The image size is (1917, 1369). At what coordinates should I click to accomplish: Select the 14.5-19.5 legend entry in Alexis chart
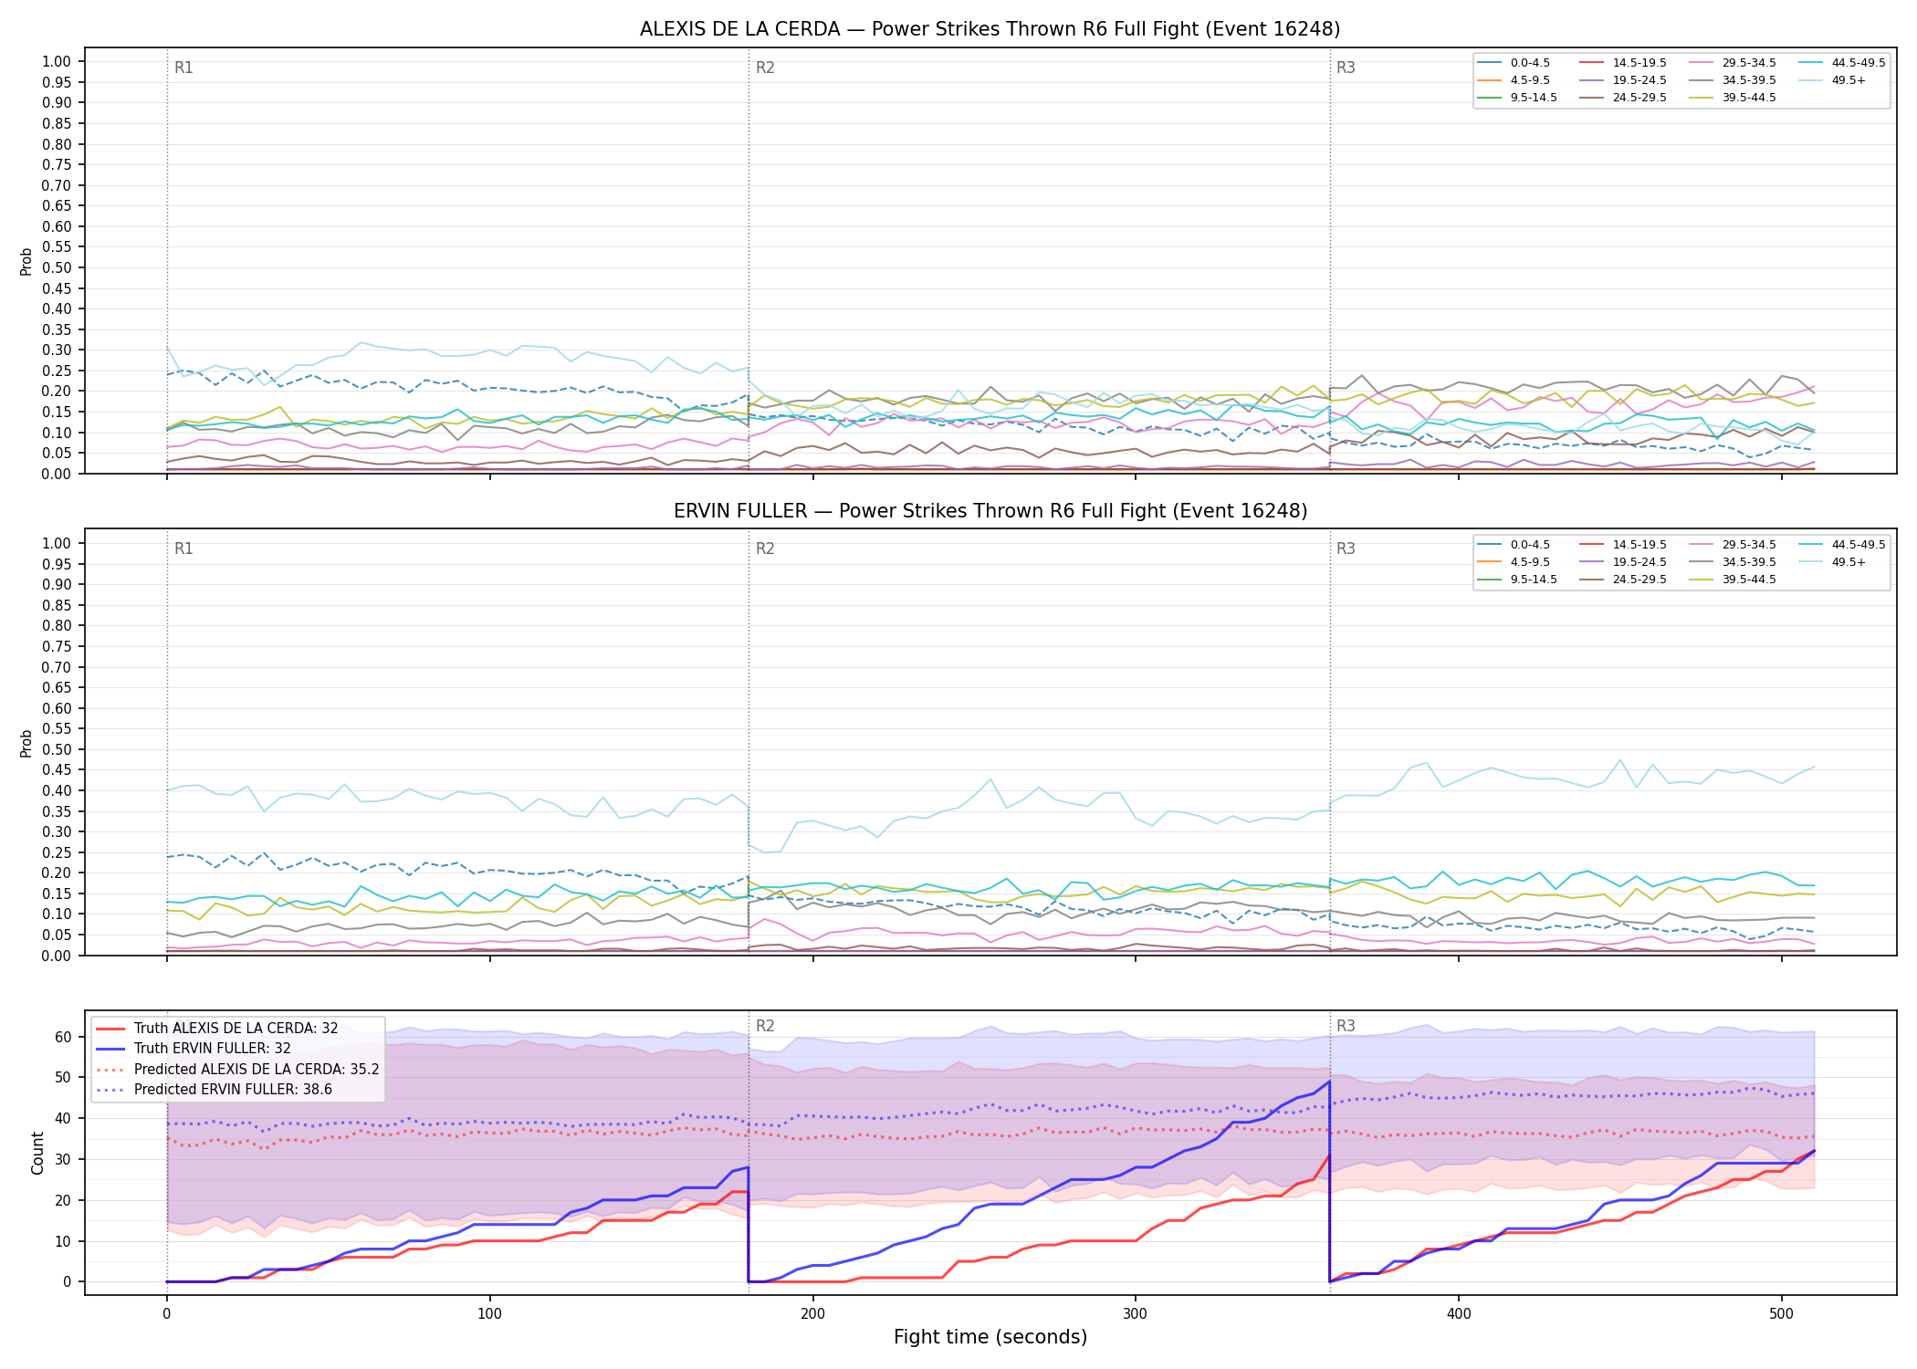click(1623, 63)
